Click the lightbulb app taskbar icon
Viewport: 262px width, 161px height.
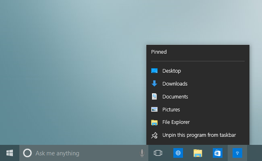(x=238, y=153)
